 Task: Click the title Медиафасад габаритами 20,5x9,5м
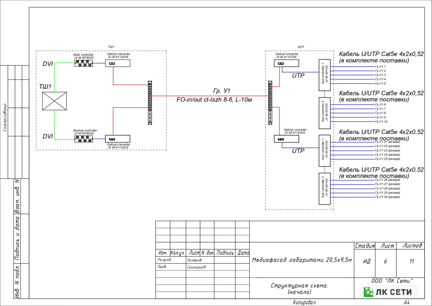click(302, 260)
